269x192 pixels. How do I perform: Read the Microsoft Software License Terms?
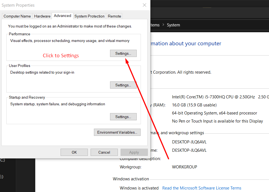pyautogui.click(x=202, y=188)
